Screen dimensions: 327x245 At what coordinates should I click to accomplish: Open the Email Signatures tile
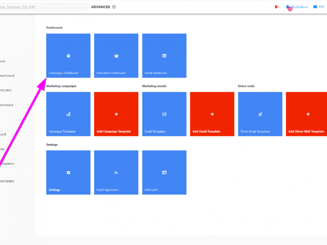116,172
